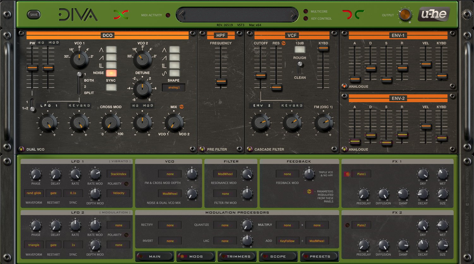The width and height of the screenshot is (474, 264).
Task: Open the LFO 1 StackIndex rate mod source
Action: pyautogui.click(x=118, y=174)
